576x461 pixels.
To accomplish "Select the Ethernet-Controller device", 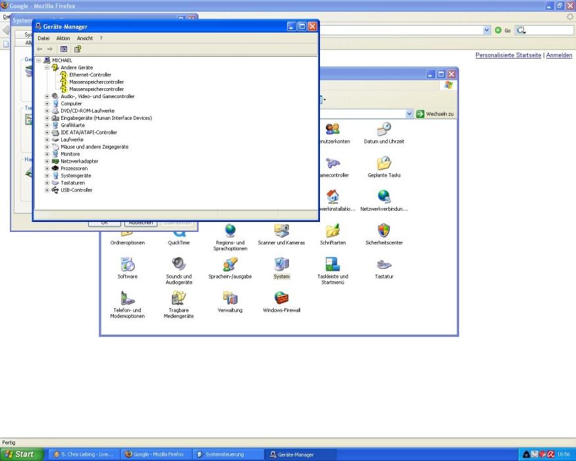I will 90,74.
